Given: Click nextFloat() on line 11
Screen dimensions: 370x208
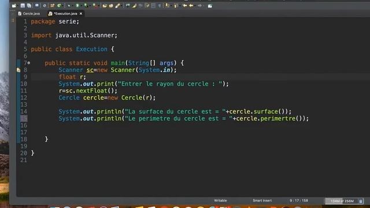Looking at the screenshot, I should 95,91.
